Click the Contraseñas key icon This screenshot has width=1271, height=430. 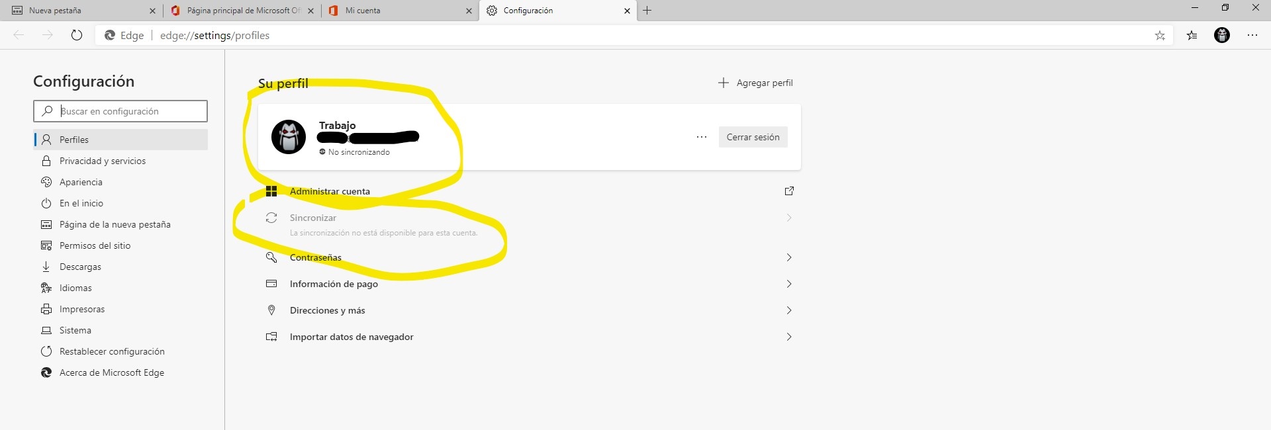[271, 257]
